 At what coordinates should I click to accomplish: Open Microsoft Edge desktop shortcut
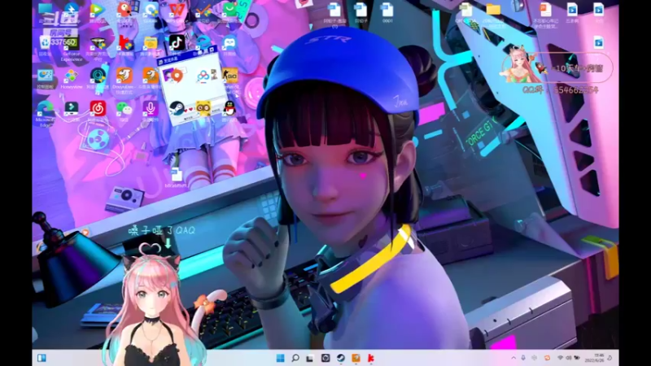coord(46,109)
